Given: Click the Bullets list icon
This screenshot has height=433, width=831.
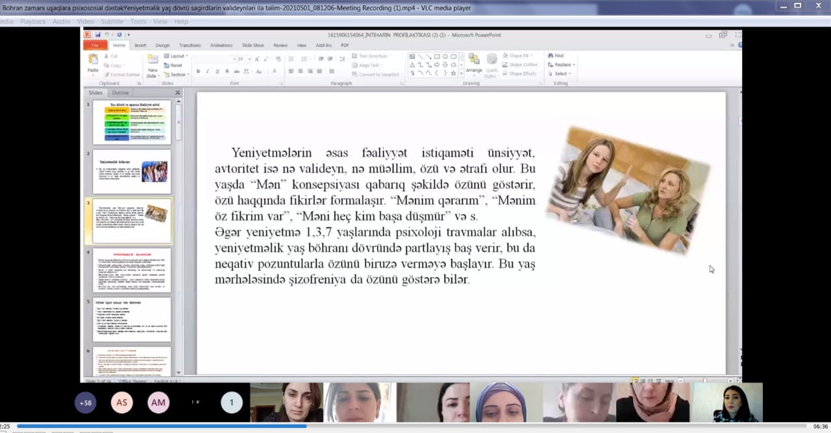Looking at the screenshot, I should [291, 58].
